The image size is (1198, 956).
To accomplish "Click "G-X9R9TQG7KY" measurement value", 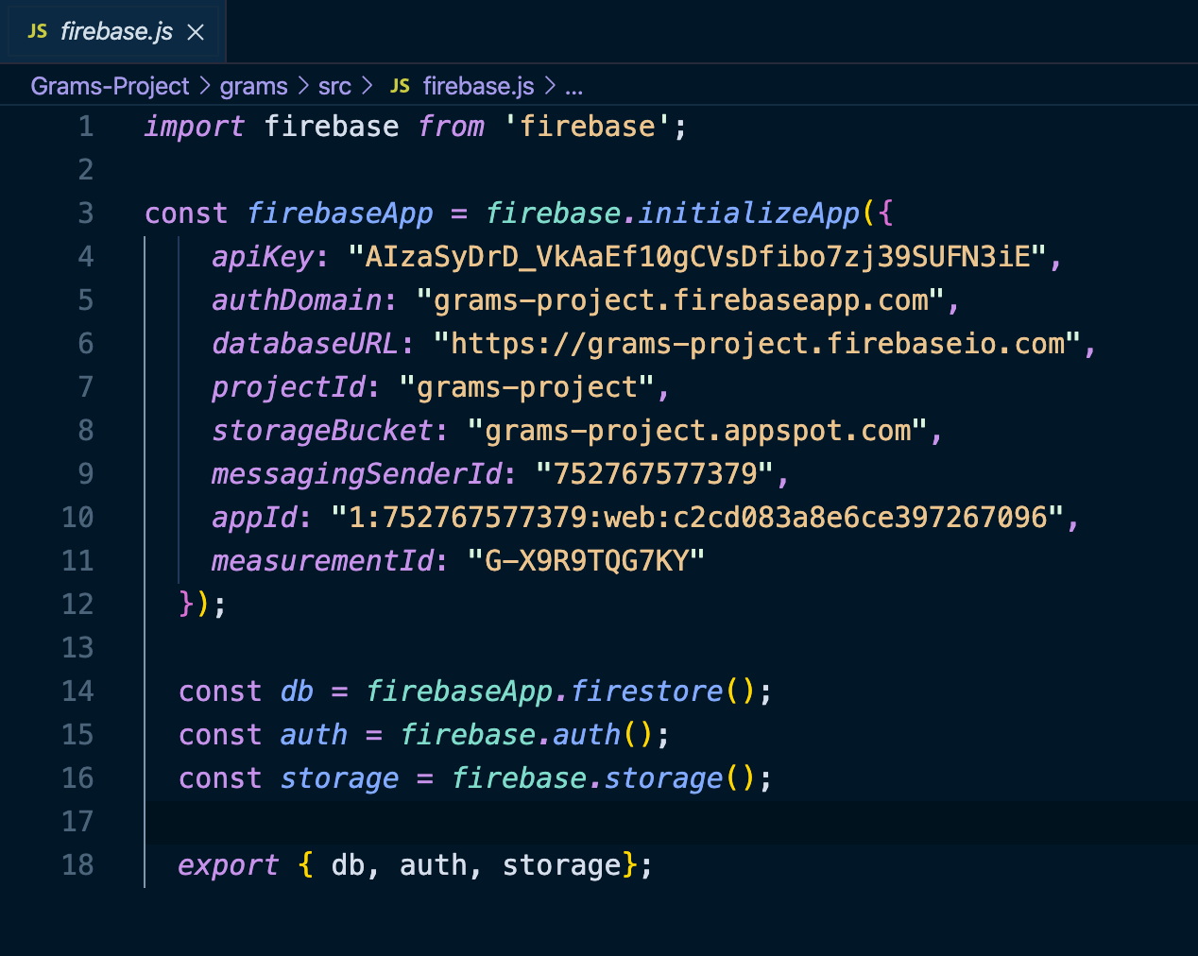I will (587, 561).
